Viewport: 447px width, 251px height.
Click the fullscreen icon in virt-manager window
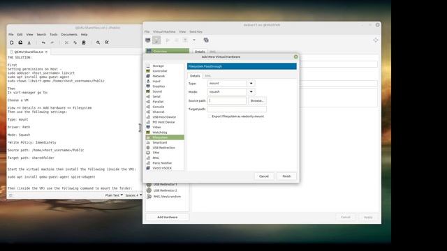pyautogui.click(x=376, y=40)
